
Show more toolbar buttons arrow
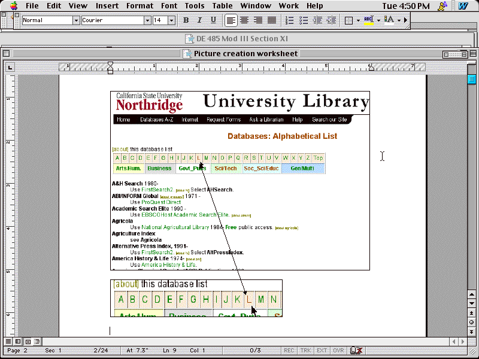click(405, 20)
